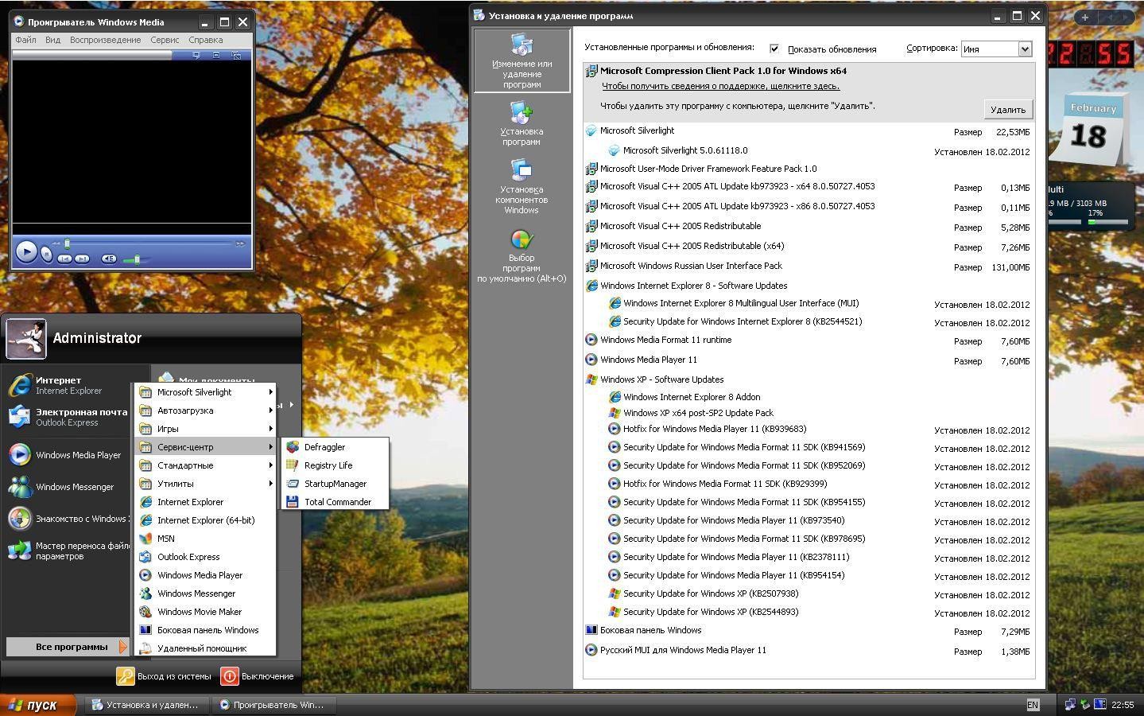This screenshot has width=1144, height=716.
Task: Expand the Игры folder
Action: pyautogui.click(x=205, y=429)
